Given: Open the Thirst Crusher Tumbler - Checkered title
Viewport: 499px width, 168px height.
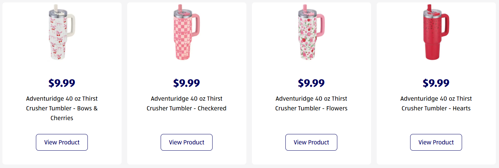Looking at the screenshot, I should tap(186, 103).
